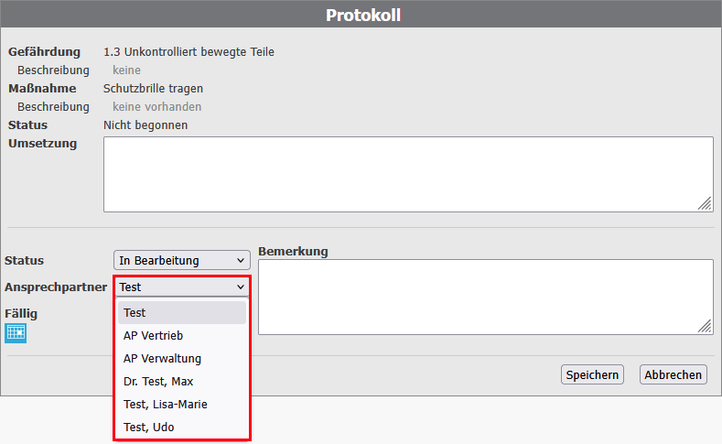Collapse the Ansprechpartner dropdown showing Test
Image resolution: width=722 pixels, height=444 pixels.
(182, 287)
